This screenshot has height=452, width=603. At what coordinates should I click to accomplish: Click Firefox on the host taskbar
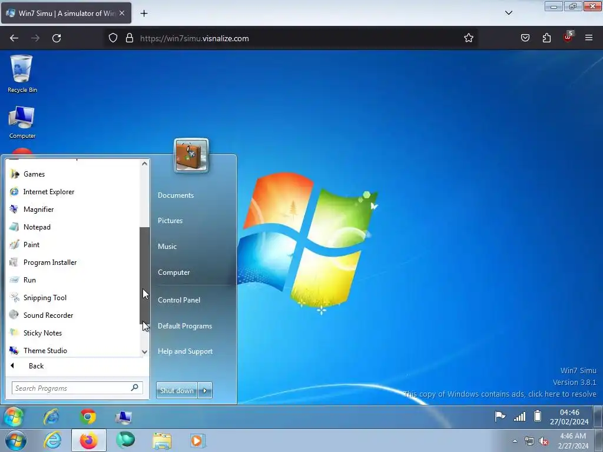click(x=88, y=440)
